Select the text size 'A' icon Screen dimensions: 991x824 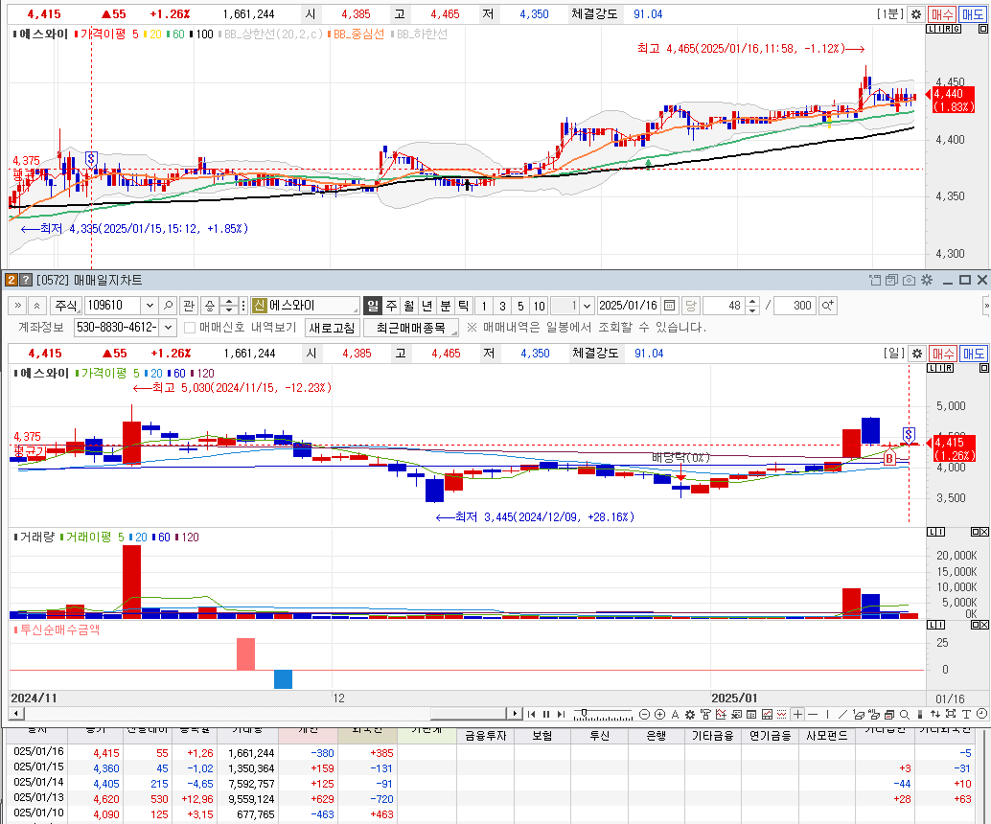tap(675, 714)
